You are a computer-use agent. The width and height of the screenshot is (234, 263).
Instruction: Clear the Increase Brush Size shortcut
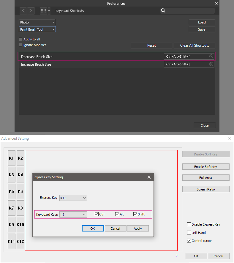(x=211, y=64)
